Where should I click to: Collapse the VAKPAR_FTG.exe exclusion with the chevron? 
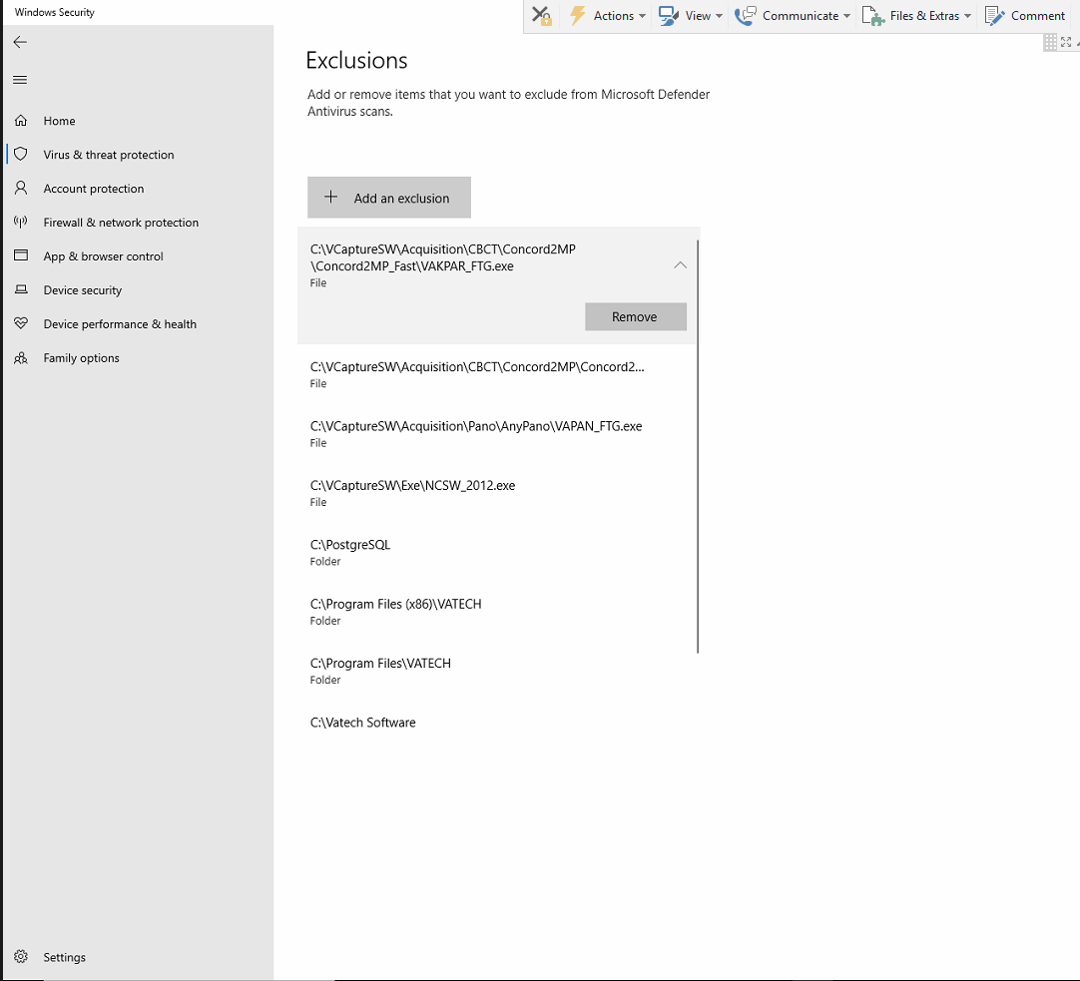pyautogui.click(x=681, y=265)
